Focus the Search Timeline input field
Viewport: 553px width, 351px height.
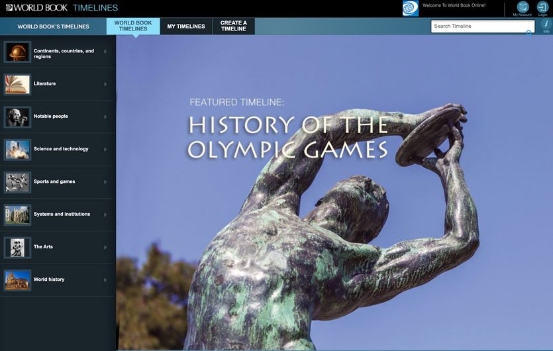pyautogui.click(x=482, y=26)
